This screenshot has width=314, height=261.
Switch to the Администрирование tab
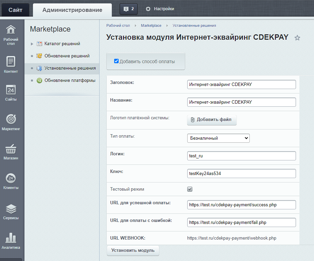click(72, 10)
